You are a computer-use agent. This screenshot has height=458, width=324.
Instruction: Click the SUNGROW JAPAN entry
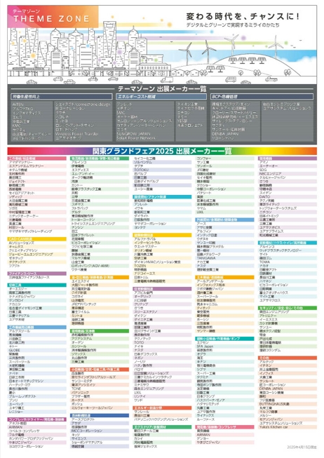pyautogui.click(x=133, y=134)
